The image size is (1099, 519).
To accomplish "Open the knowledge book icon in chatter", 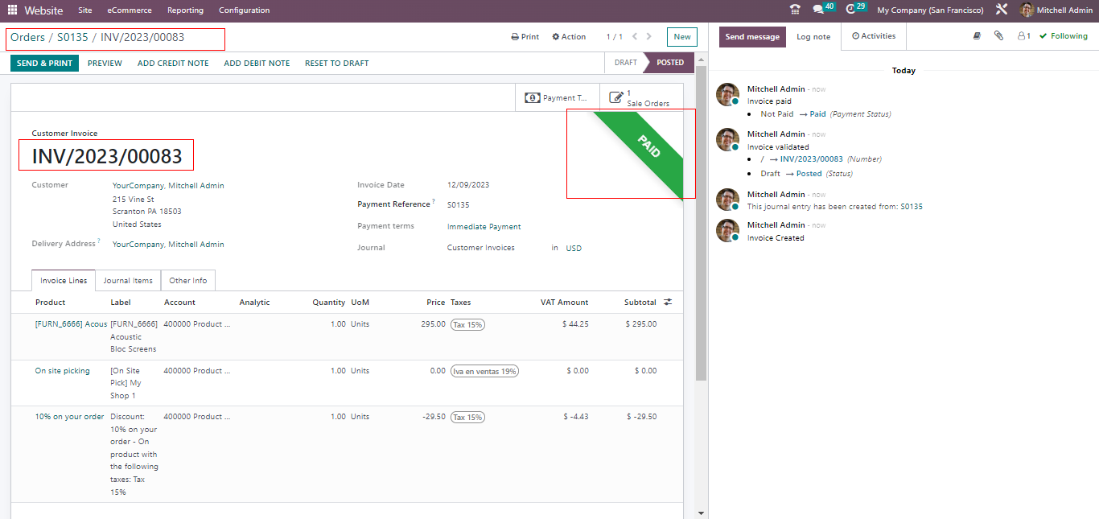I will 977,36.
